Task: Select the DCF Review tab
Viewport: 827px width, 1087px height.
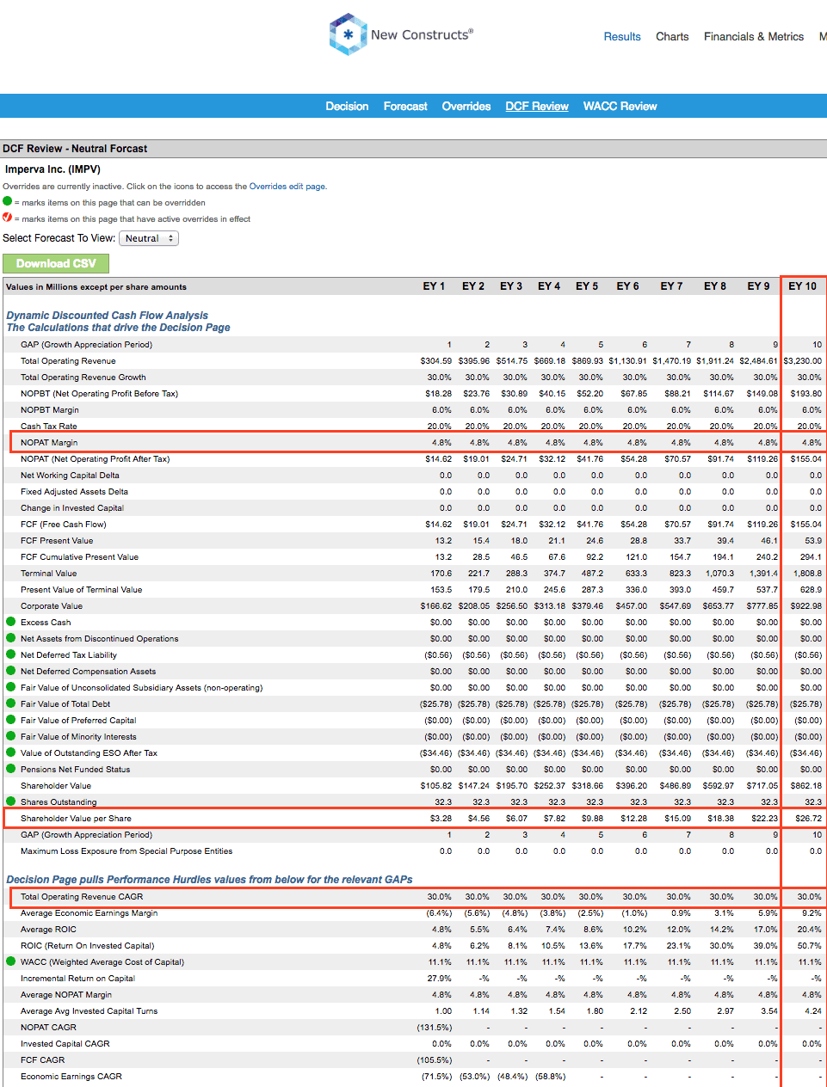Action: click(x=537, y=106)
